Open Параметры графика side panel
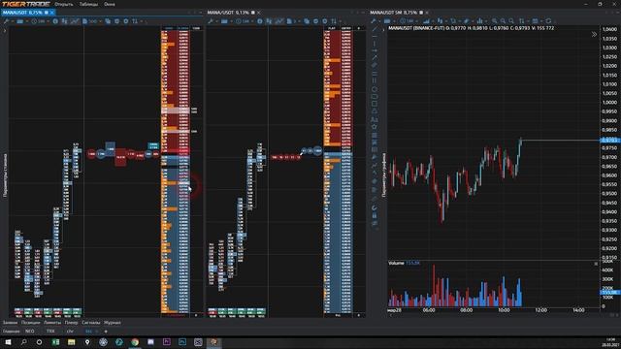Image resolution: width=621 pixels, height=349 pixels. click(x=384, y=175)
